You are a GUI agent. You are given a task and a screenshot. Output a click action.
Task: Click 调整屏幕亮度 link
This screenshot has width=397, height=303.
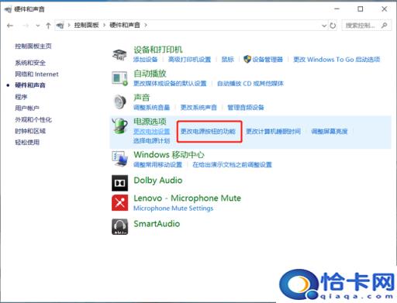330,132
